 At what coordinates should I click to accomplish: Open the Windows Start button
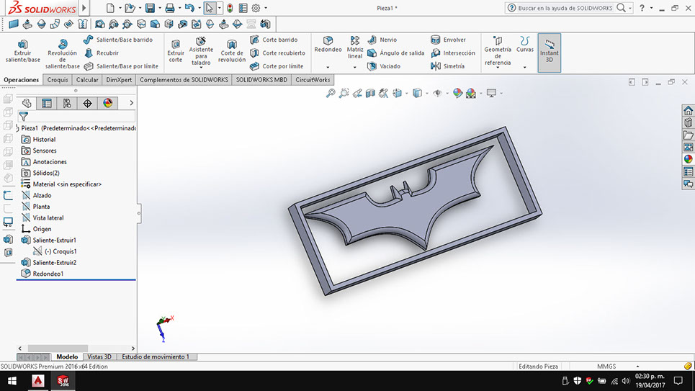tap(12, 381)
